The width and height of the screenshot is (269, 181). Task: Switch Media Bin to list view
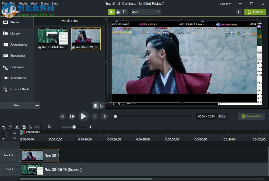pyautogui.click(x=102, y=105)
